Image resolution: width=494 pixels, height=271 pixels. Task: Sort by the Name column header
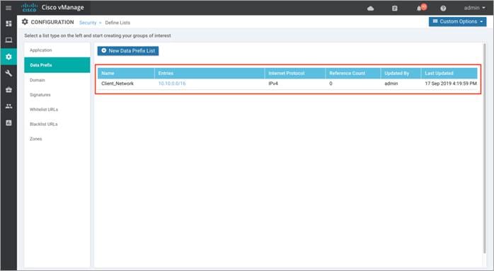[x=126, y=73]
